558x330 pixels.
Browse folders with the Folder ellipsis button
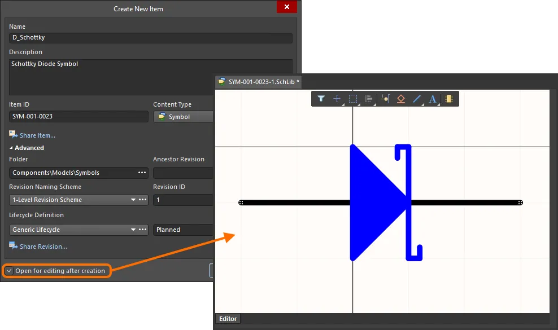pyautogui.click(x=141, y=173)
